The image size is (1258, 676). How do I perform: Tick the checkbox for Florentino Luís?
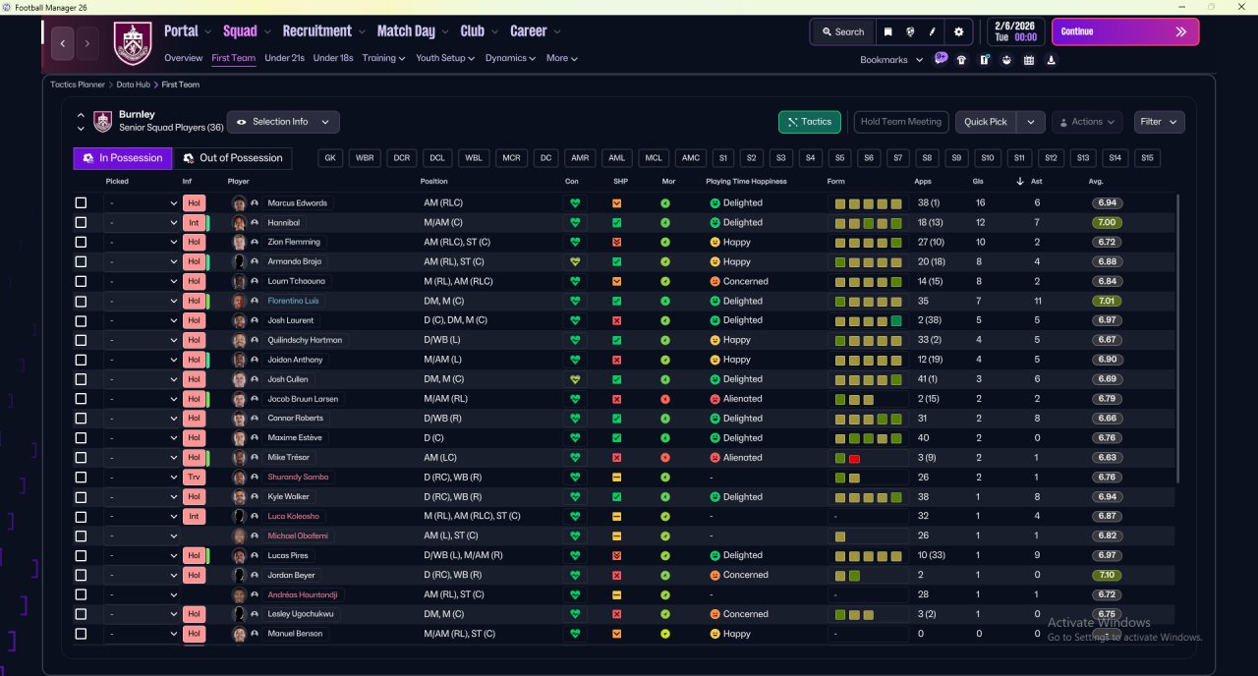pyautogui.click(x=81, y=301)
